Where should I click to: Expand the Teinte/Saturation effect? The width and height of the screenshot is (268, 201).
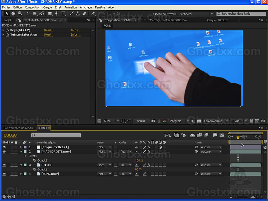click(x=3, y=34)
